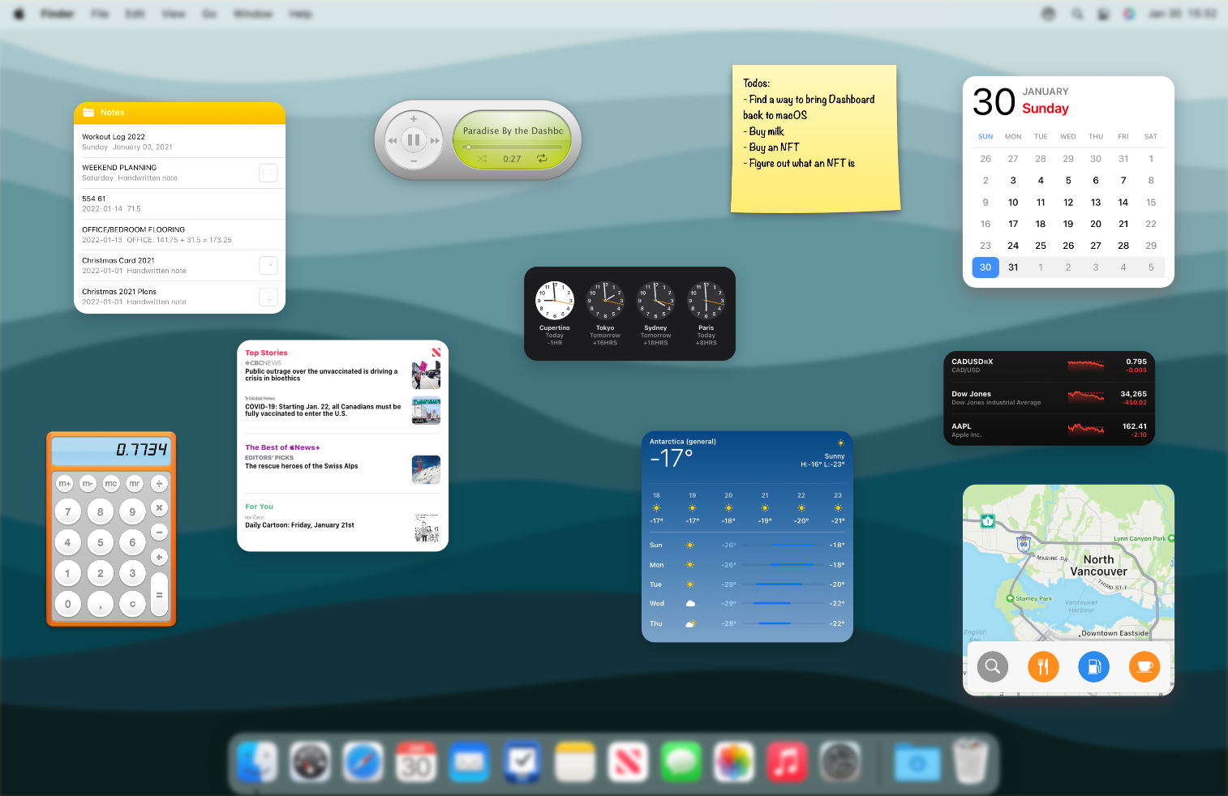Viewport: 1228px width, 796px height.
Task: Select January 14 on the calendar widget
Action: pos(1123,202)
